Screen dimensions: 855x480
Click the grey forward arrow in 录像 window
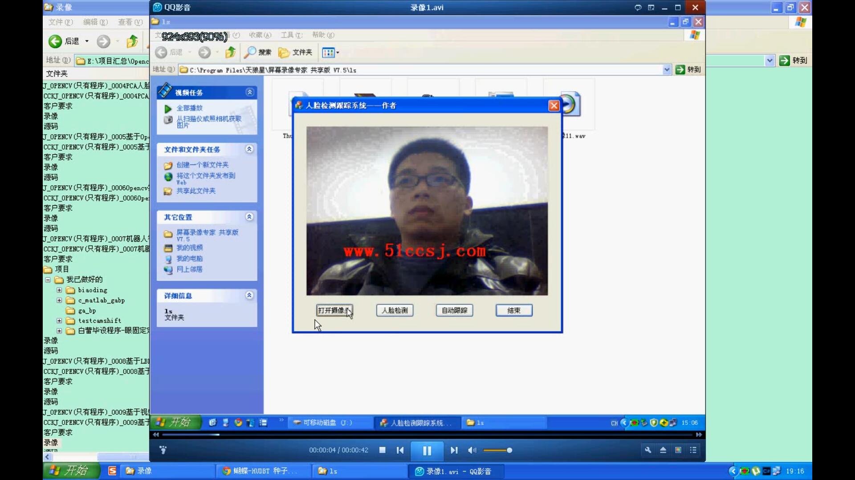click(103, 41)
